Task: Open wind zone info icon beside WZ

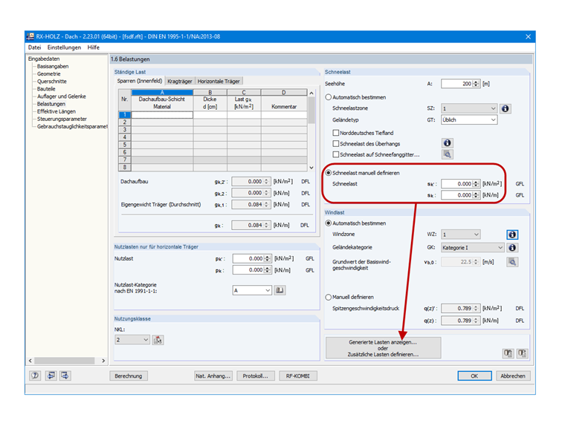Action: [512, 235]
